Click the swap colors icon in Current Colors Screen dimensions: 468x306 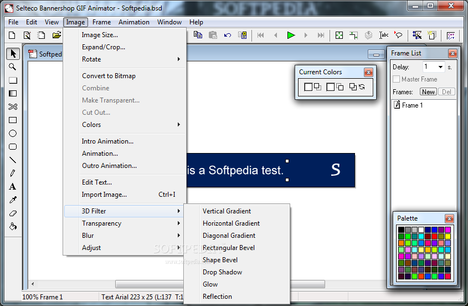coord(362,87)
